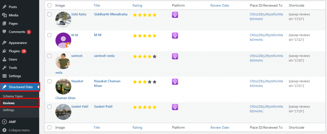Click the five-star rating of Sanket Patil
Screen dimensions: 327x134
tap(145, 107)
